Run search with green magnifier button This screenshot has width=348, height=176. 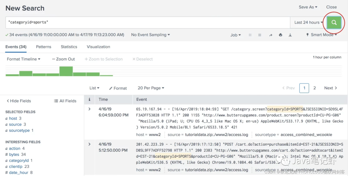(x=334, y=22)
